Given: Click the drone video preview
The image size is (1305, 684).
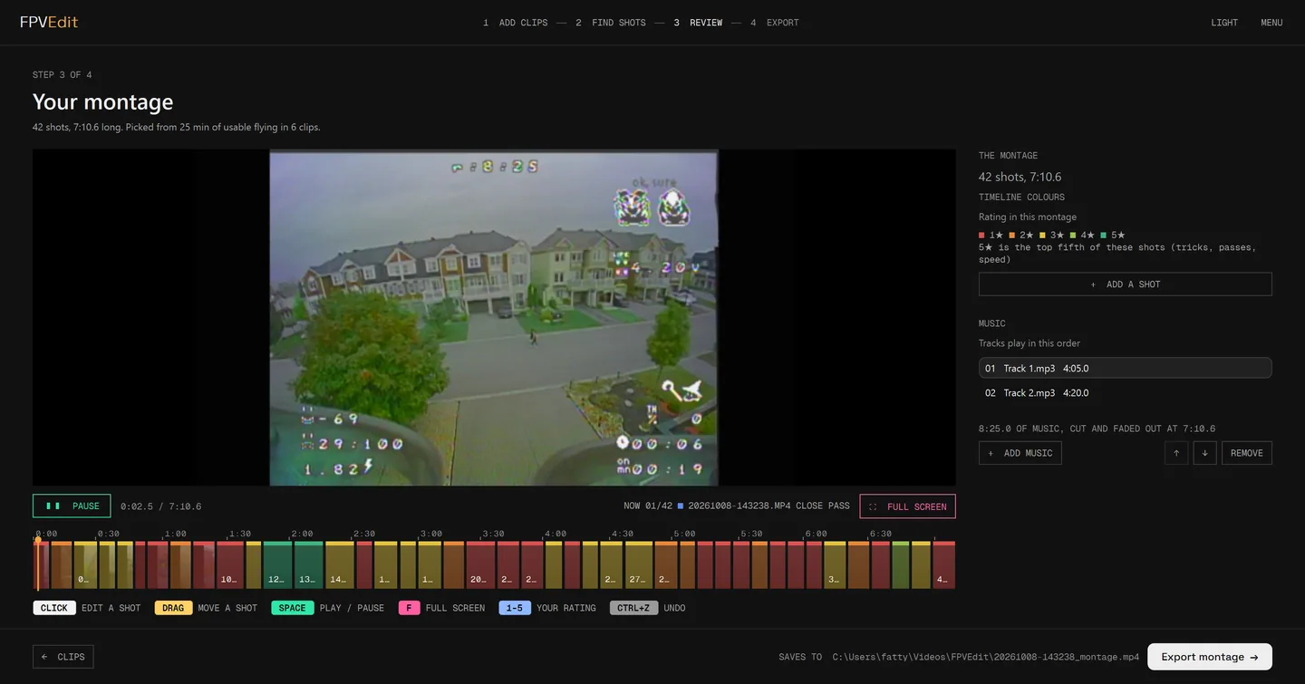Looking at the screenshot, I should coord(494,317).
